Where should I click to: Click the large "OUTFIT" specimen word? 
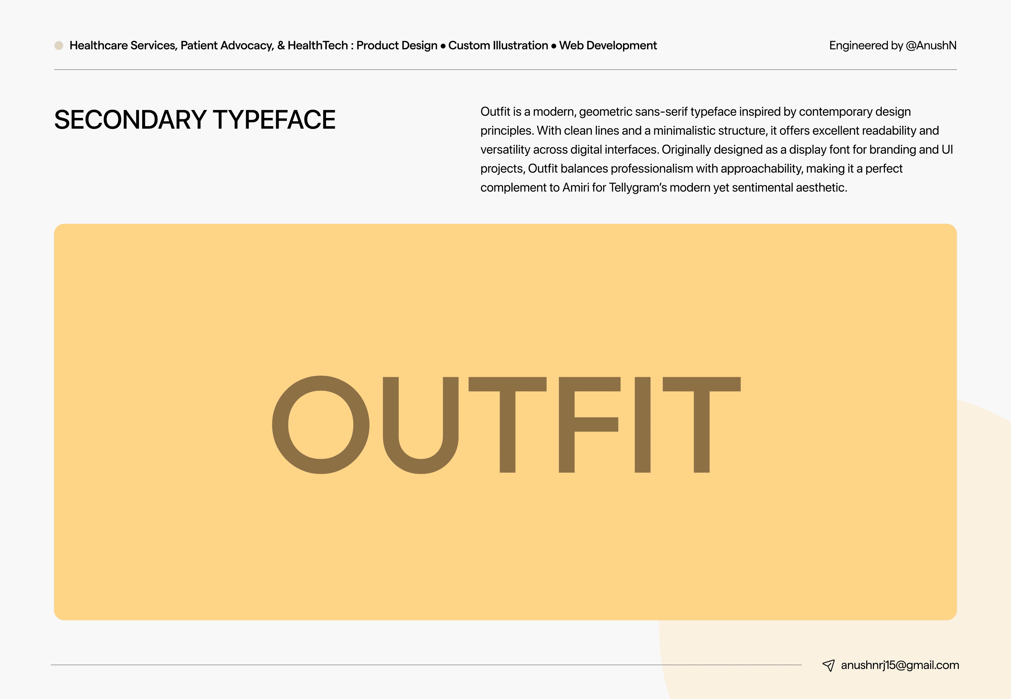(x=506, y=424)
